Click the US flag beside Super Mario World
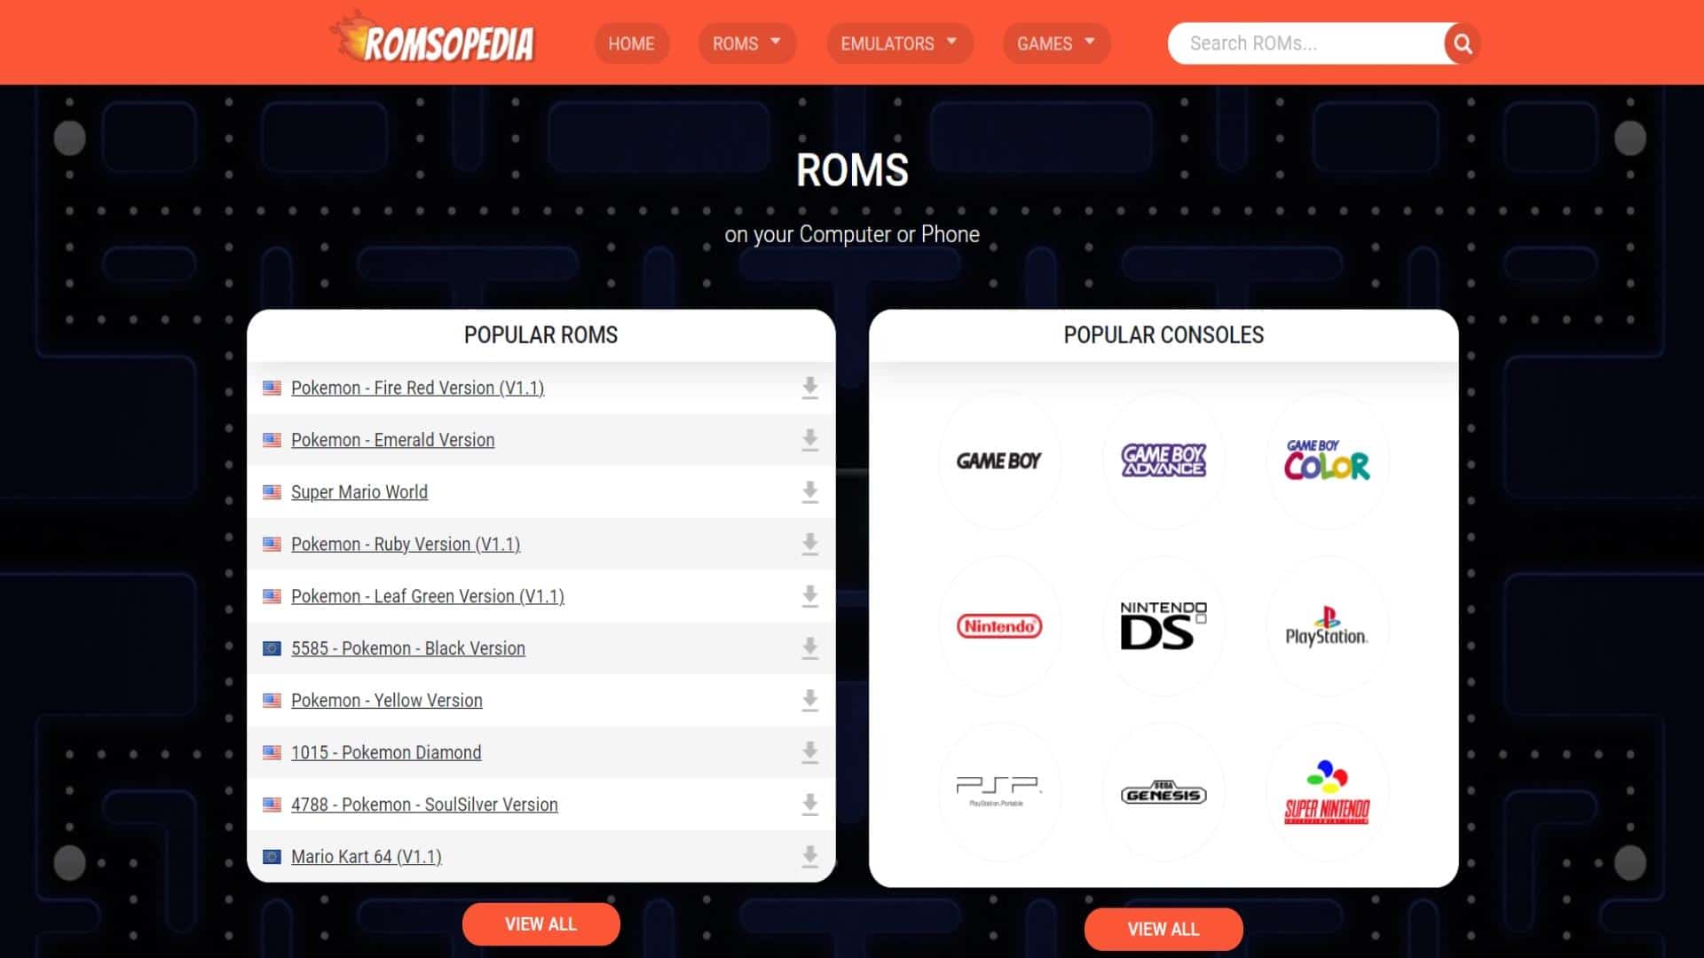This screenshot has width=1704, height=958. click(x=272, y=492)
